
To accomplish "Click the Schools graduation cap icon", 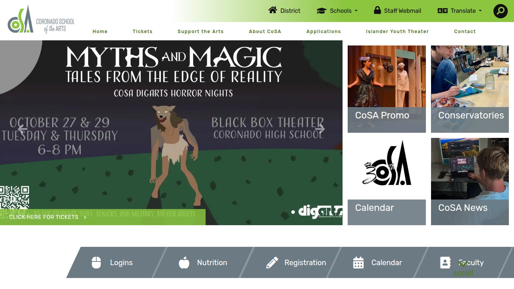I will 322,11.
